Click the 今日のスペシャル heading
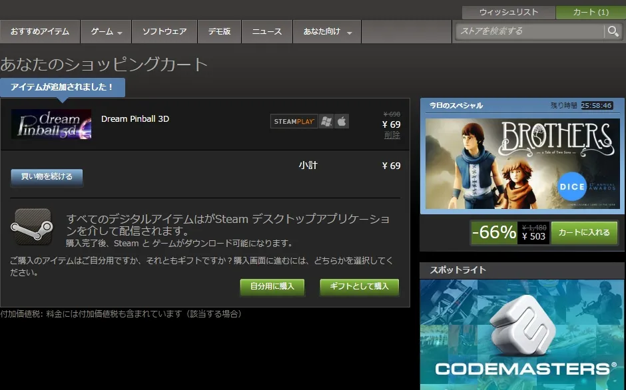This screenshot has height=390, width=626. (x=456, y=106)
